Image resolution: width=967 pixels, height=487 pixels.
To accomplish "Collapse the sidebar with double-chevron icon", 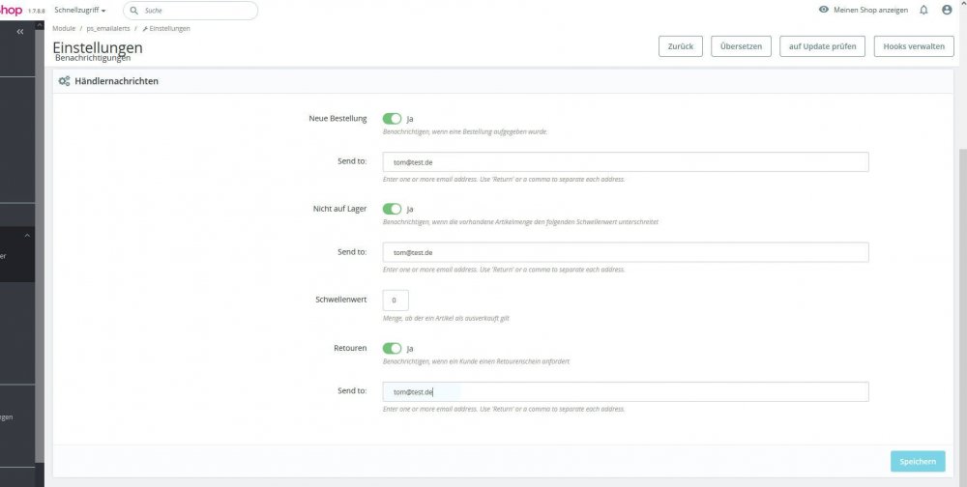I will [x=20, y=32].
